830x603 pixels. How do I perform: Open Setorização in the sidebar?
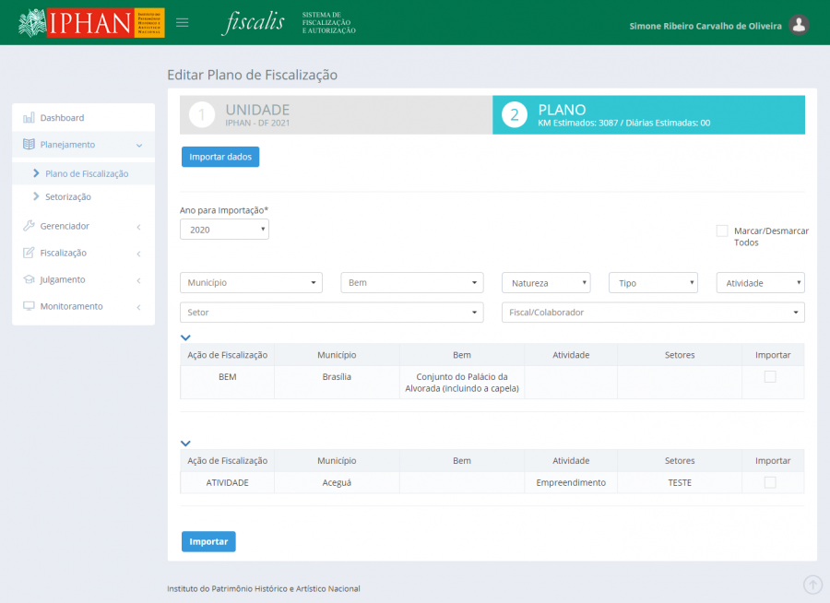coord(67,196)
